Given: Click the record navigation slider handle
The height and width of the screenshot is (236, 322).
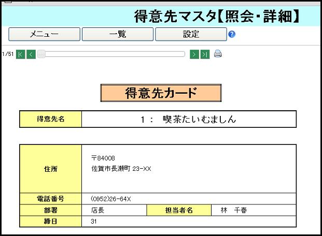Looking at the screenshot, I should [41, 54].
